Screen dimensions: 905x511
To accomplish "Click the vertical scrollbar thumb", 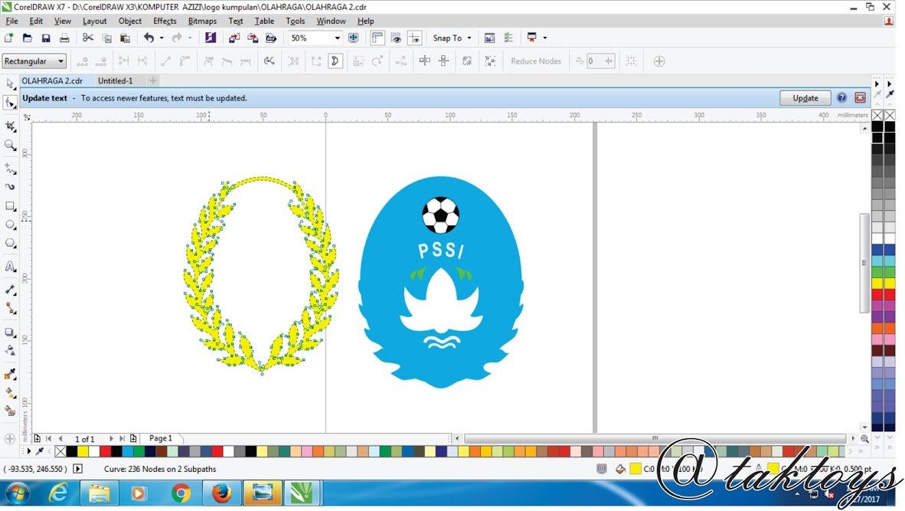I will (x=864, y=263).
